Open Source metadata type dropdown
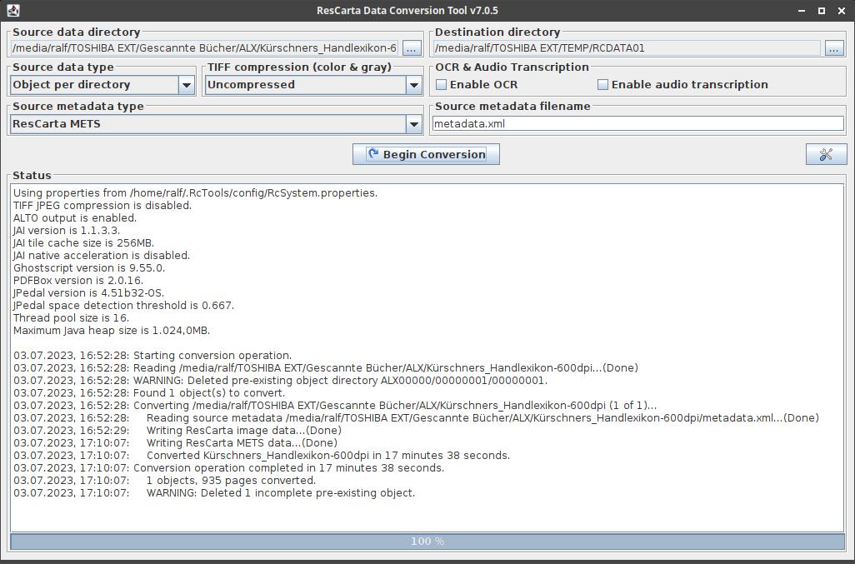The width and height of the screenshot is (855, 564). click(x=217, y=124)
